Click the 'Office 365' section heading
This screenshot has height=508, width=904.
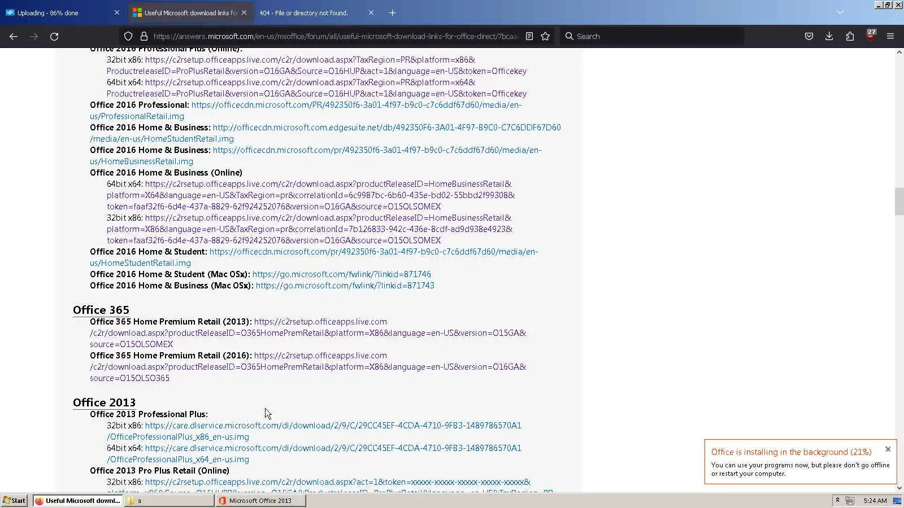(101, 310)
